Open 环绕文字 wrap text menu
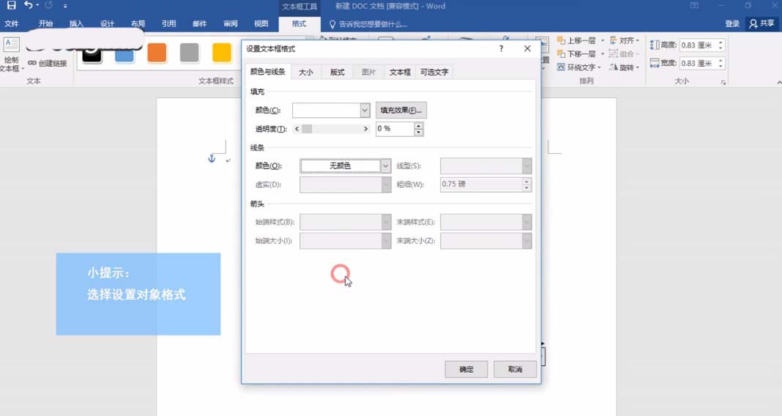The width and height of the screenshot is (782, 416). [x=578, y=67]
